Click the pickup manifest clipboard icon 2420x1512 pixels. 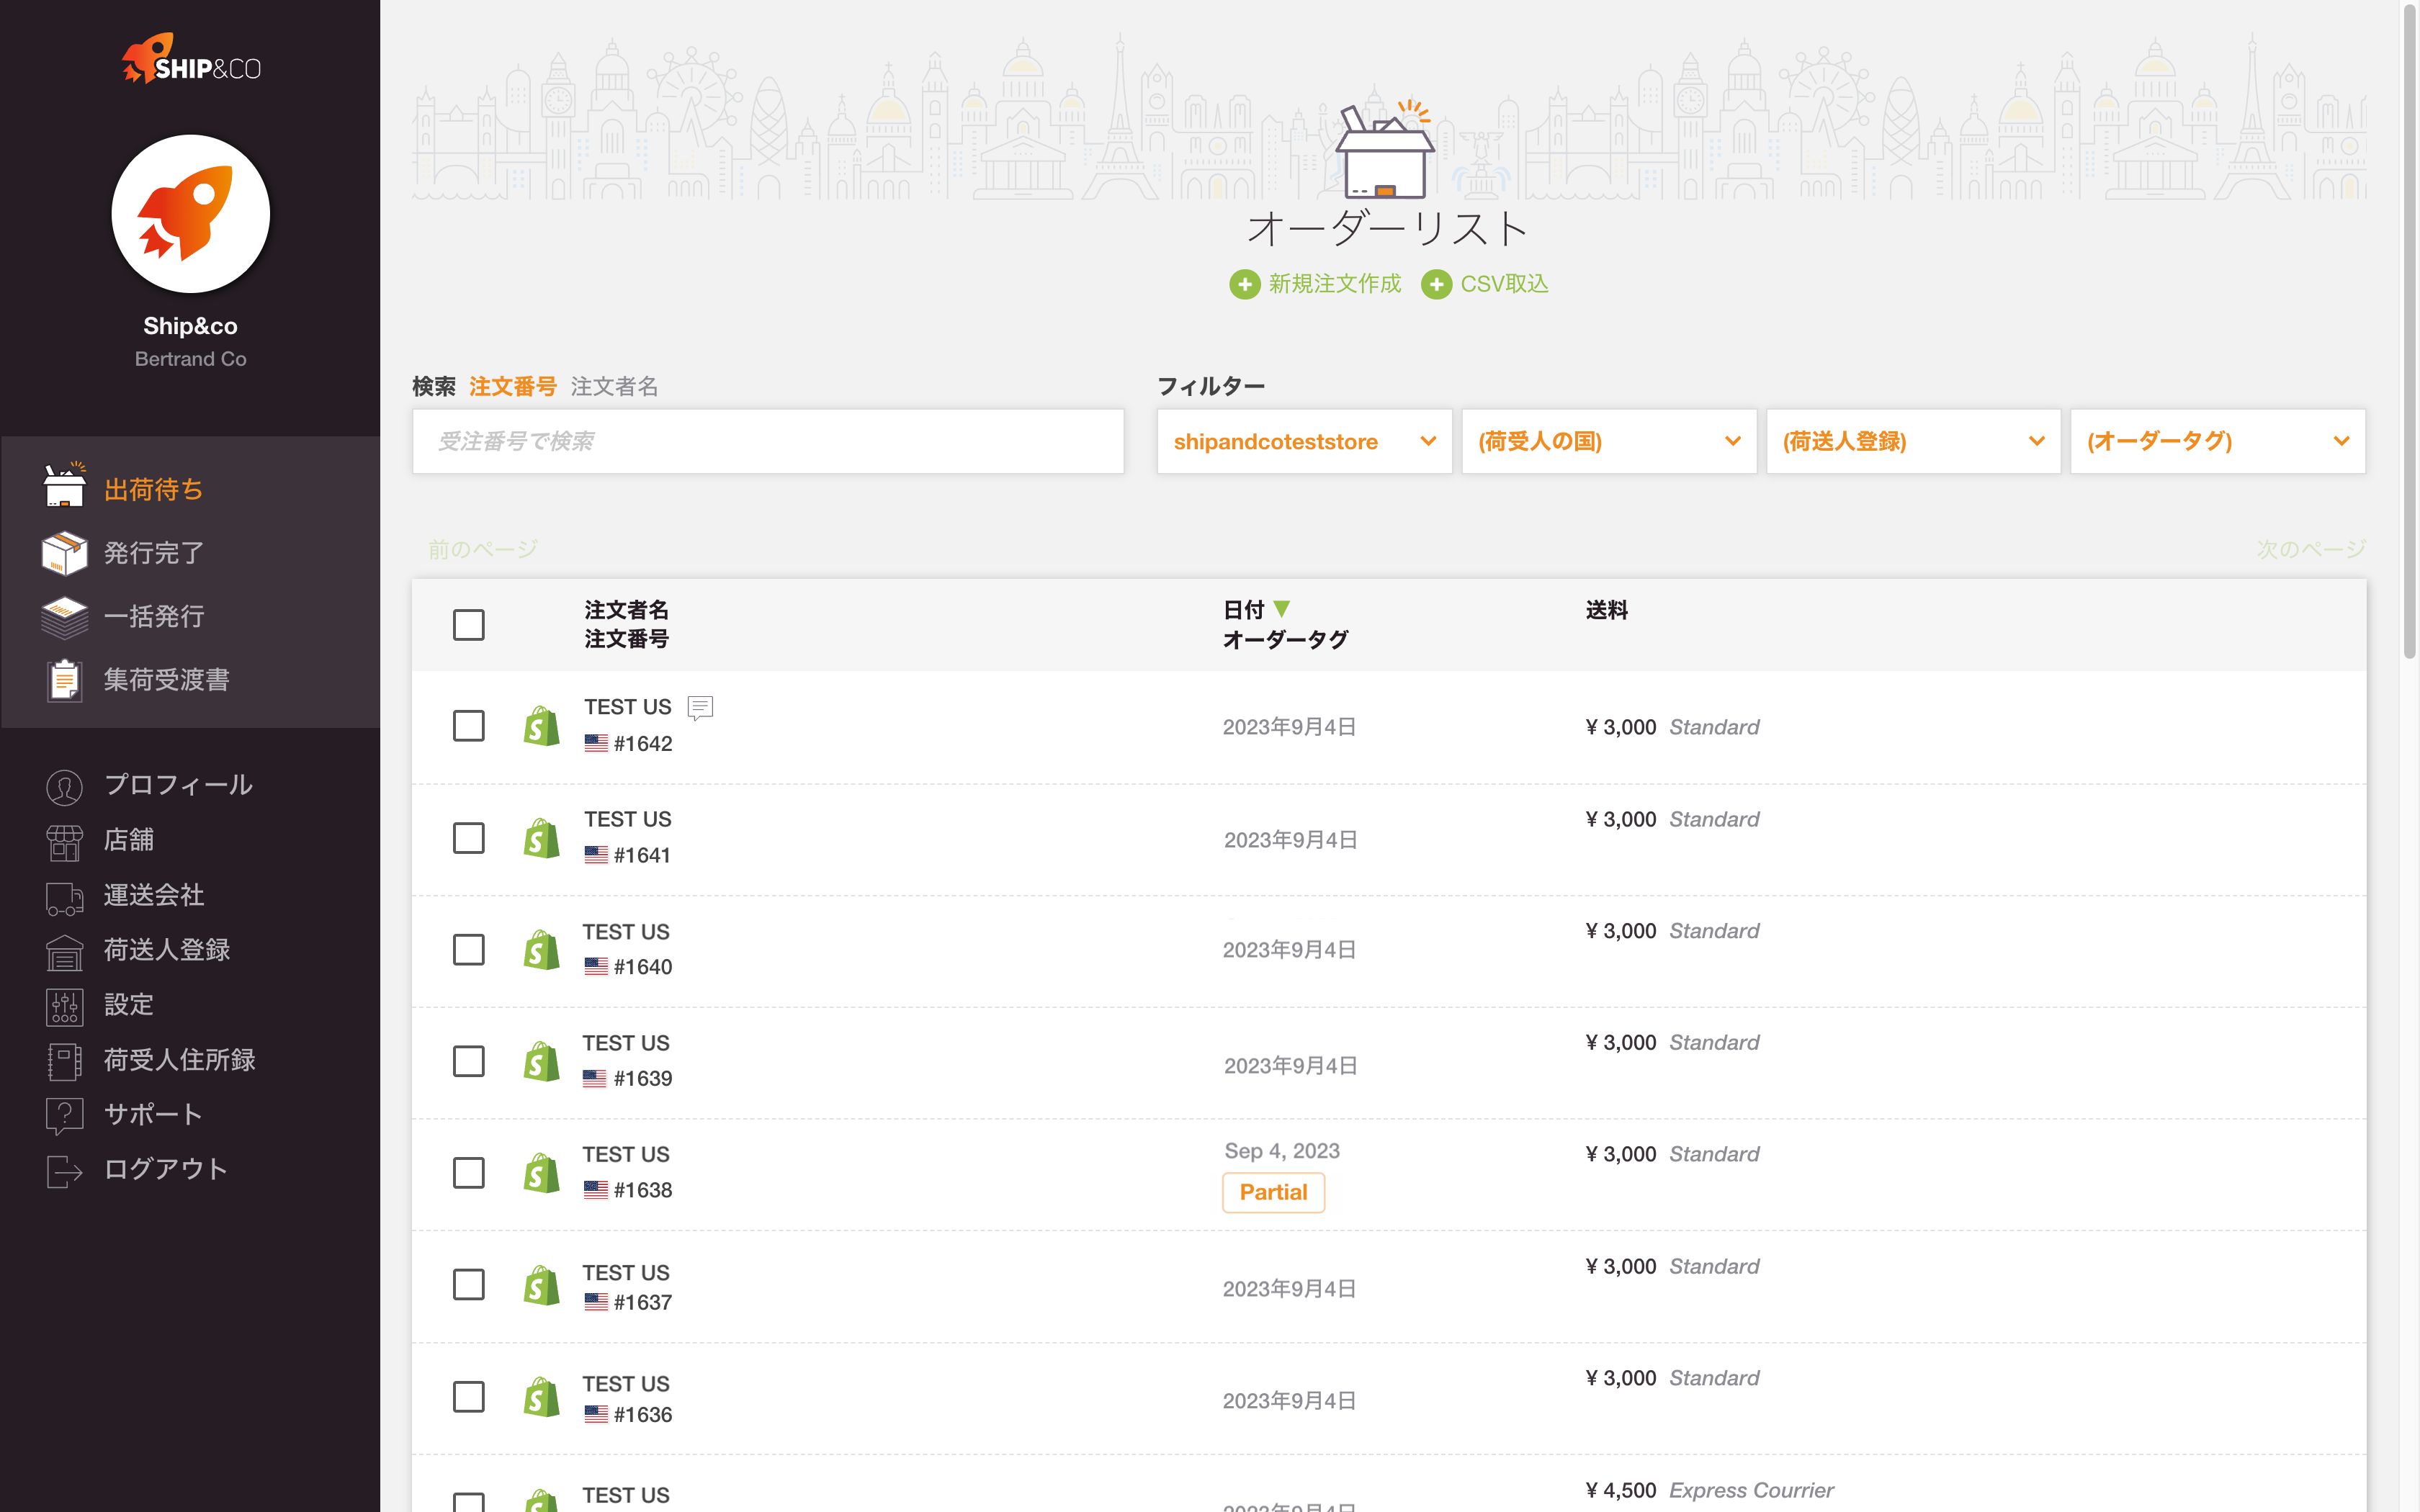[x=64, y=680]
